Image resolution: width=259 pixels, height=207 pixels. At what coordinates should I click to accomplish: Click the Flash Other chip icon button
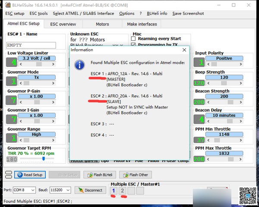click(136, 175)
